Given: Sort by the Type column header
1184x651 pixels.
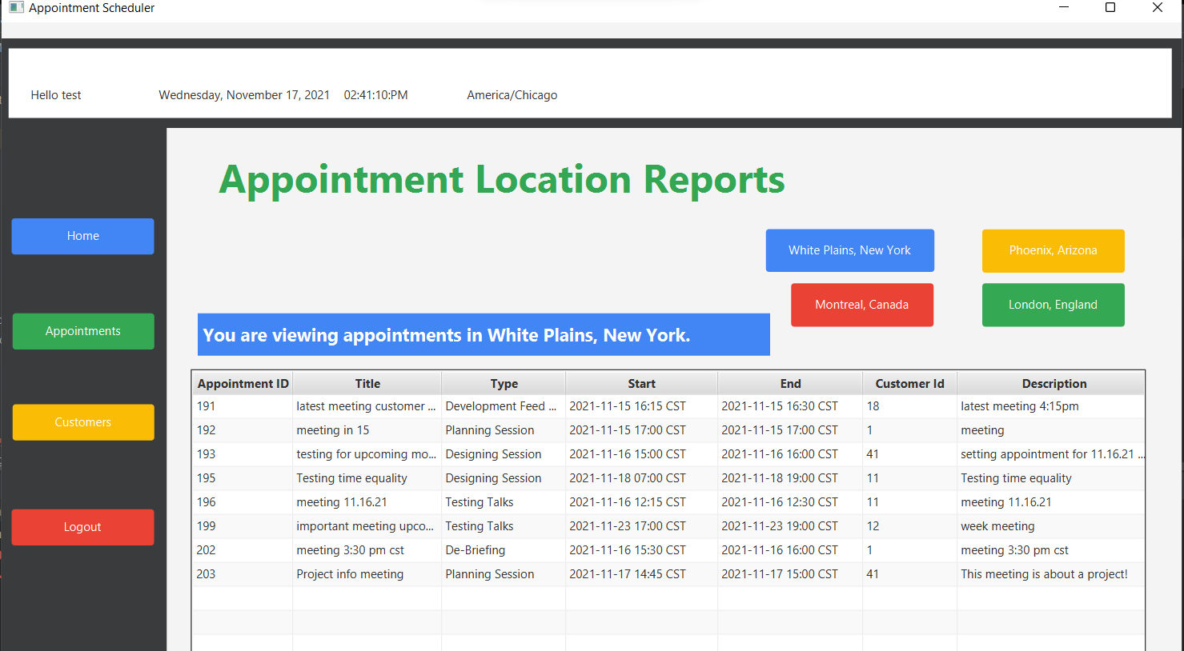Looking at the screenshot, I should point(503,383).
